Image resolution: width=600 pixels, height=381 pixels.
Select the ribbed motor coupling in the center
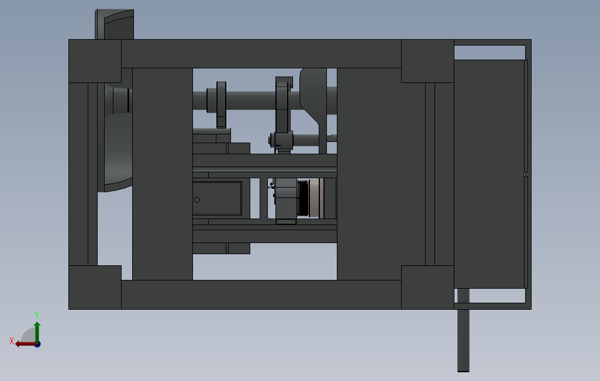point(303,199)
